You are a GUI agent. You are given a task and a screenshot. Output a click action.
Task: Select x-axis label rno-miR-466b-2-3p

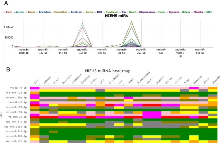pyautogui.click(x=180, y=53)
